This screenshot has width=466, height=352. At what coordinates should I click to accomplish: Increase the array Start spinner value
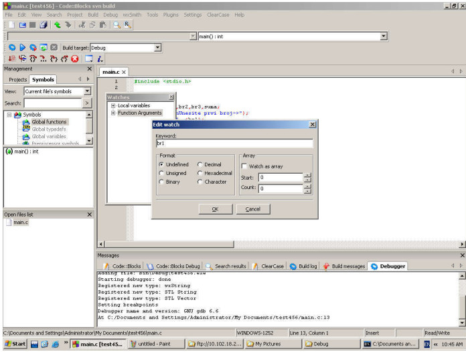(307, 176)
